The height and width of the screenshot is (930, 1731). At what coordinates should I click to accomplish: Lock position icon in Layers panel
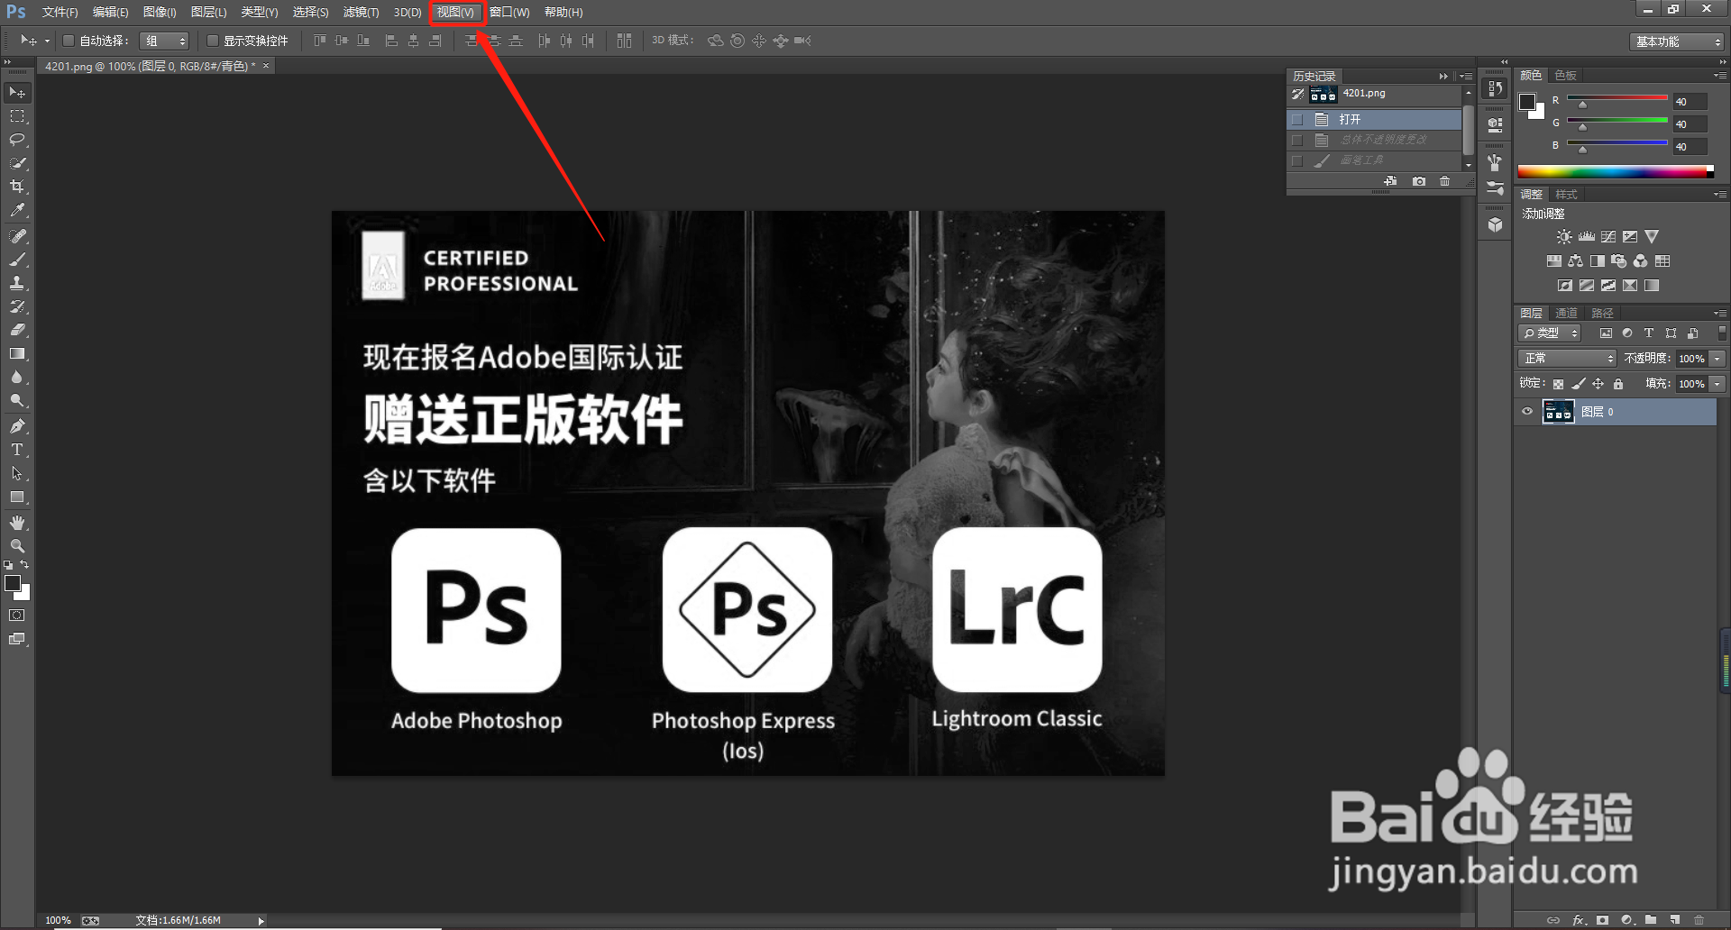point(1598,384)
